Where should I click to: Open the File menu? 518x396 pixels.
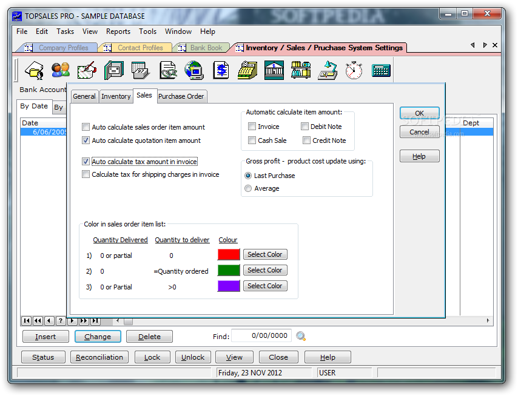[22, 31]
